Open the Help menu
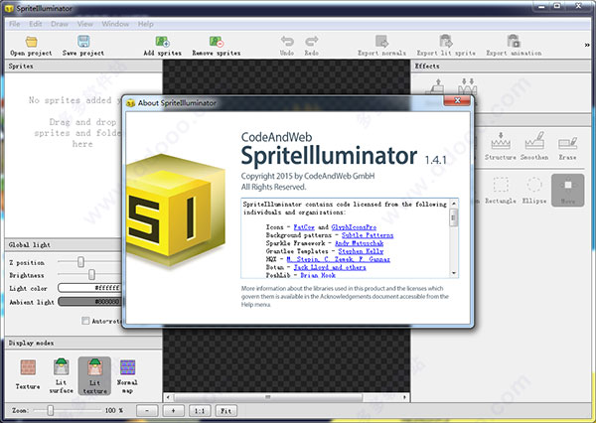The image size is (596, 423). point(146,24)
